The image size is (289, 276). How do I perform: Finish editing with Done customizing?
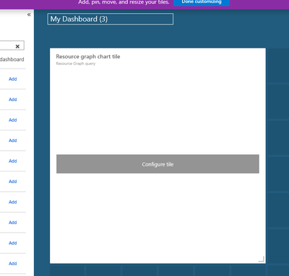[x=202, y=2]
